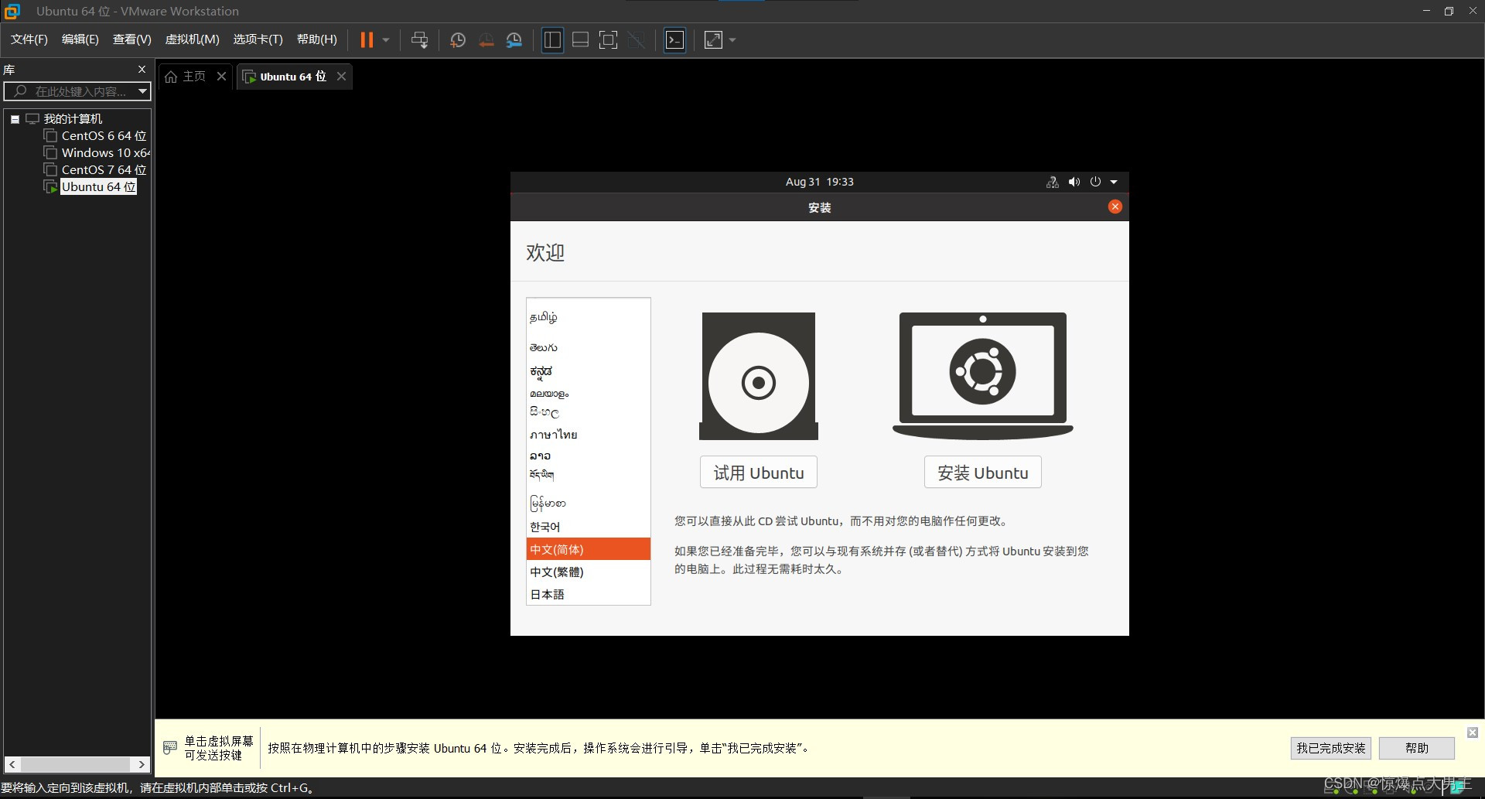Viewport: 1485px width, 799px height.
Task: Close the installation hint bar
Action: point(1473,732)
